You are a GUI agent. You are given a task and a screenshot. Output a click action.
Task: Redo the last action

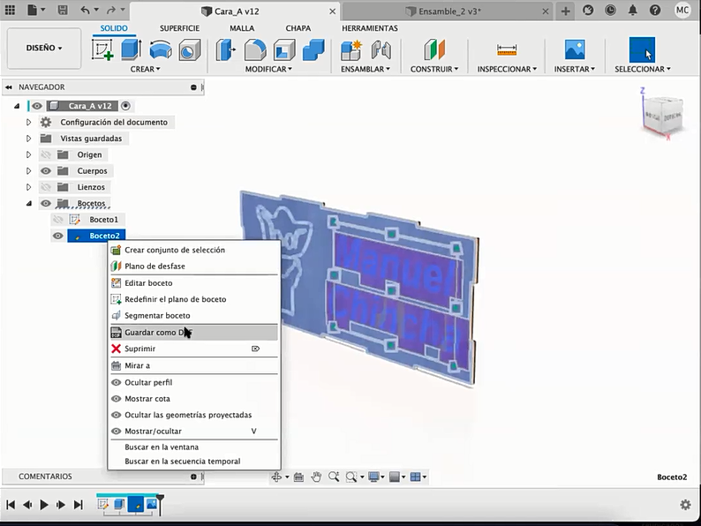pyautogui.click(x=111, y=11)
